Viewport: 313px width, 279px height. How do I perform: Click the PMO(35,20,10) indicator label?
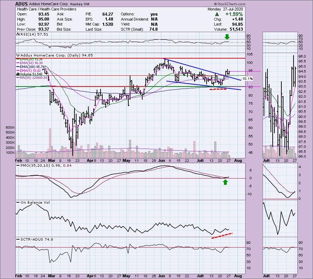35,166
